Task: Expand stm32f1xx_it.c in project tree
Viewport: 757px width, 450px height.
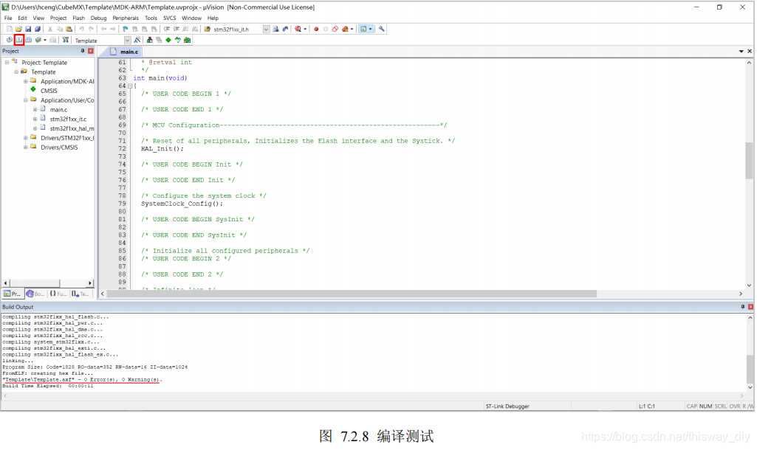Action: pos(35,119)
